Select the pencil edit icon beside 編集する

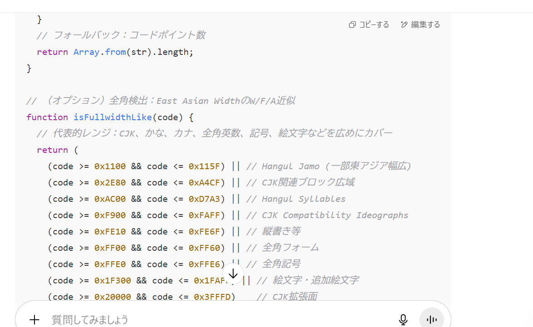404,24
